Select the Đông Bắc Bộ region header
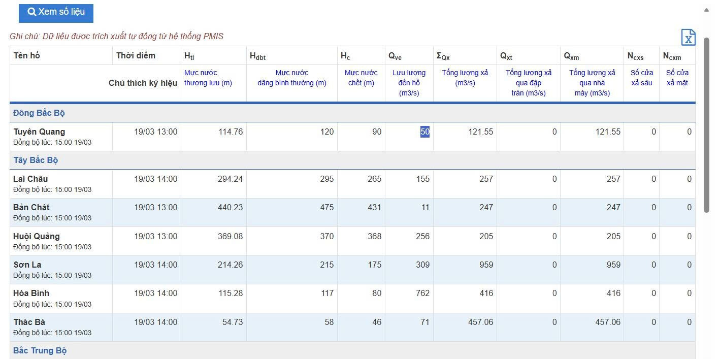The height and width of the screenshot is (359, 720). (39, 113)
